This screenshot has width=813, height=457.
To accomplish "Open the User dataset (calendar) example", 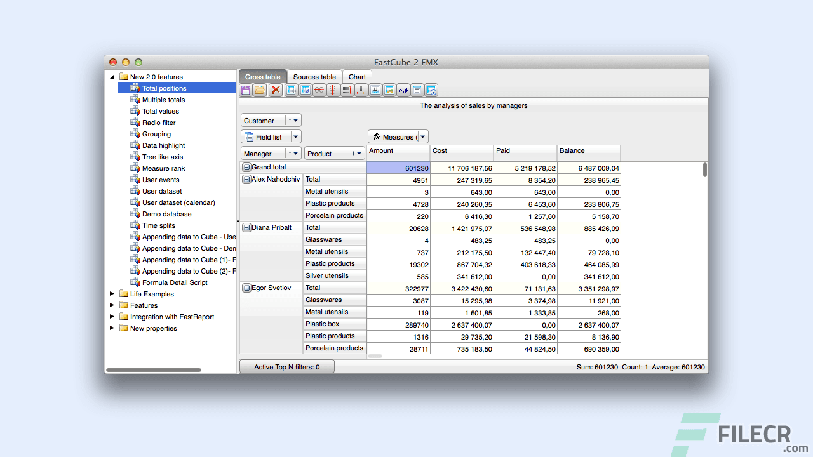I will coord(178,202).
